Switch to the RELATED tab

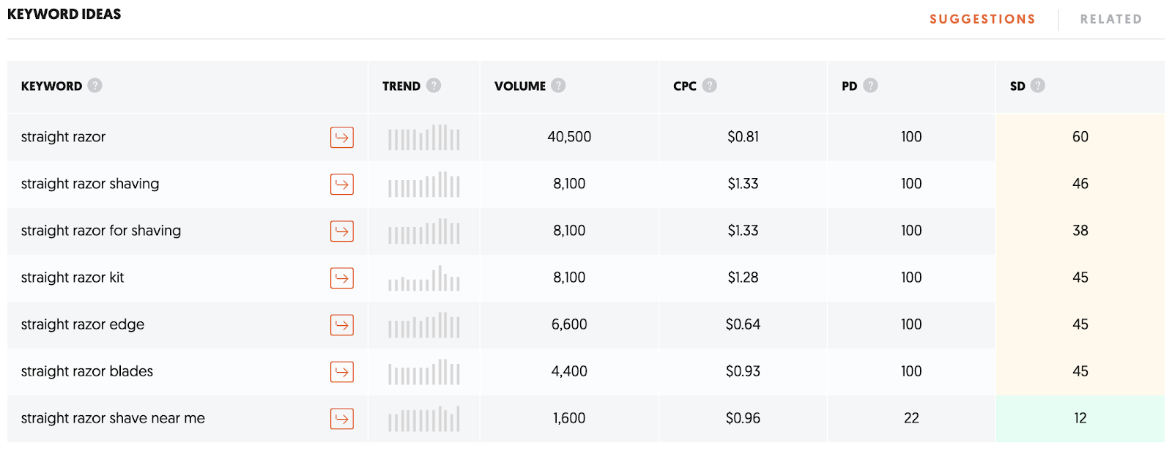1110,19
